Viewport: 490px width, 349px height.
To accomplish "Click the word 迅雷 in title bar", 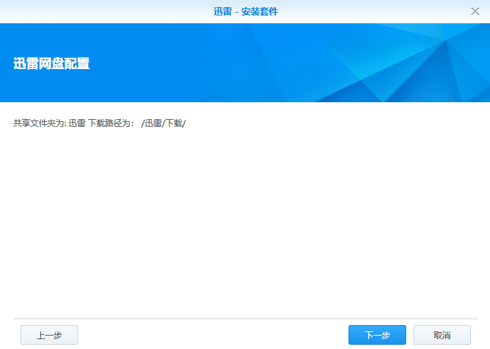I will click(x=223, y=11).
